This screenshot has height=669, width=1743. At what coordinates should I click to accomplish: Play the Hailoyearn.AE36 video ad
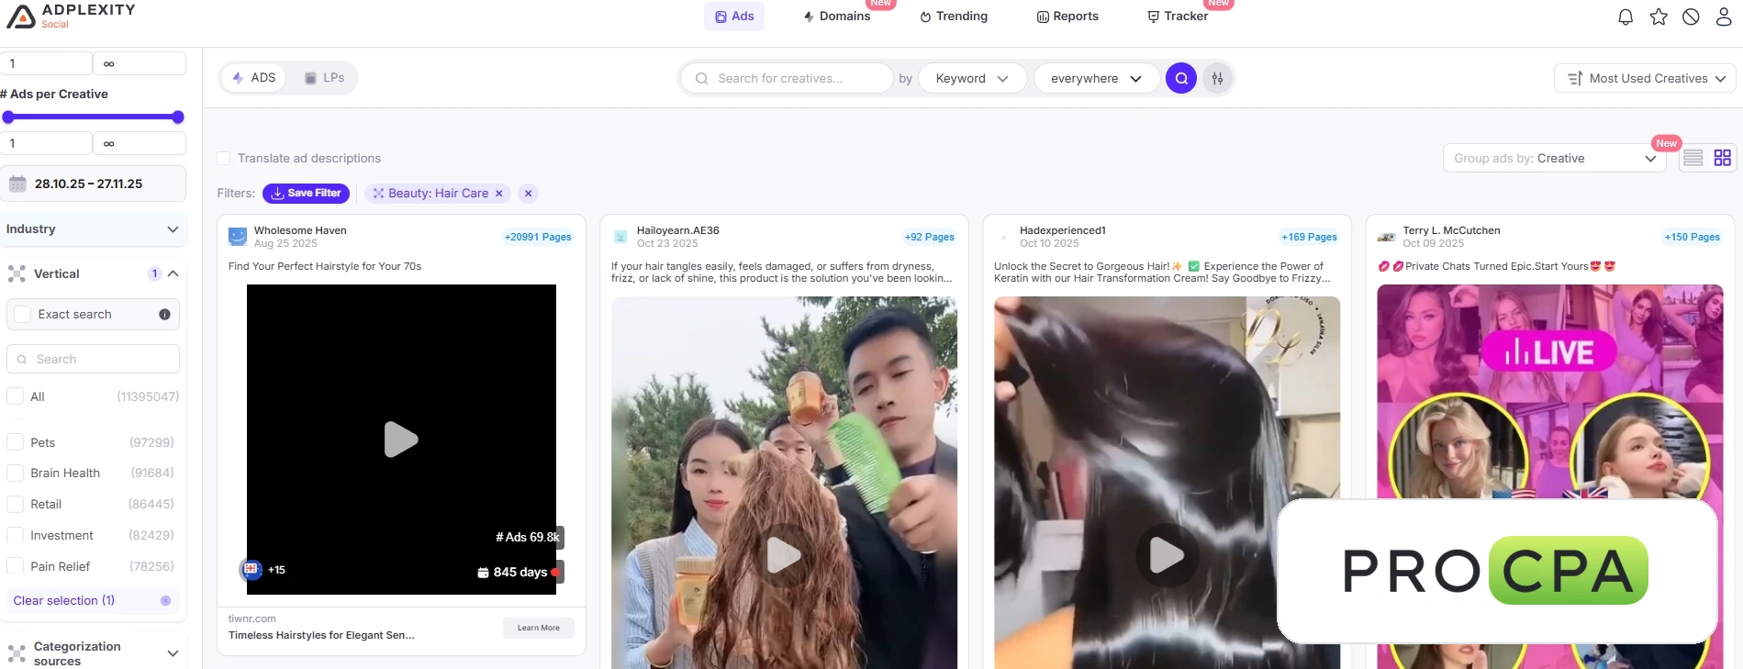click(784, 554)
